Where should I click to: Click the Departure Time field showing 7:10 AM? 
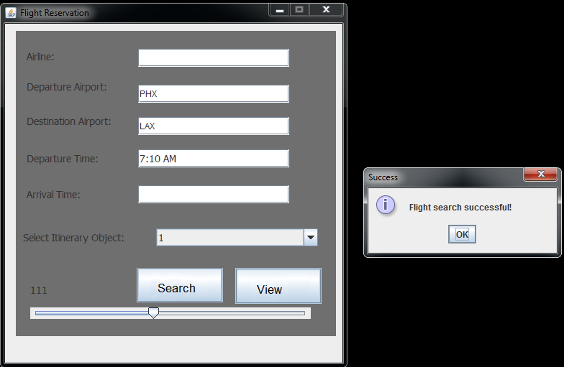point(213,158)
